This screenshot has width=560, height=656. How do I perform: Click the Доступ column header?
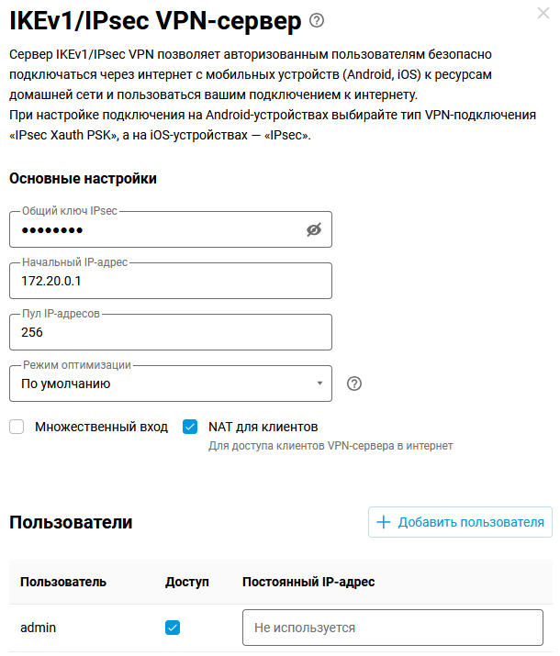[187, 582]
